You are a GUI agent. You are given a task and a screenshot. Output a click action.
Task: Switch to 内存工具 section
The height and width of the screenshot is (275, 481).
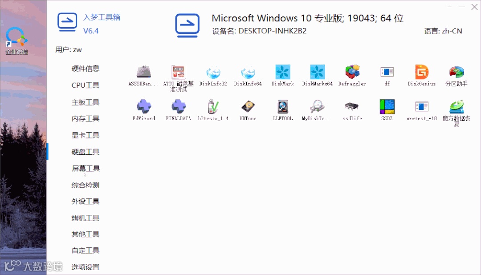click(85, 119)
